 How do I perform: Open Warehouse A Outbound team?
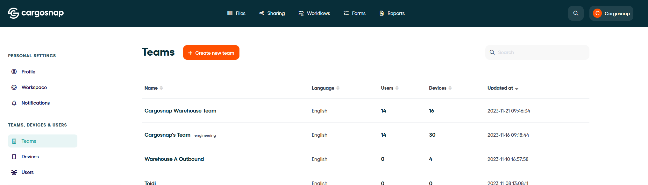(x=174, y=159)
